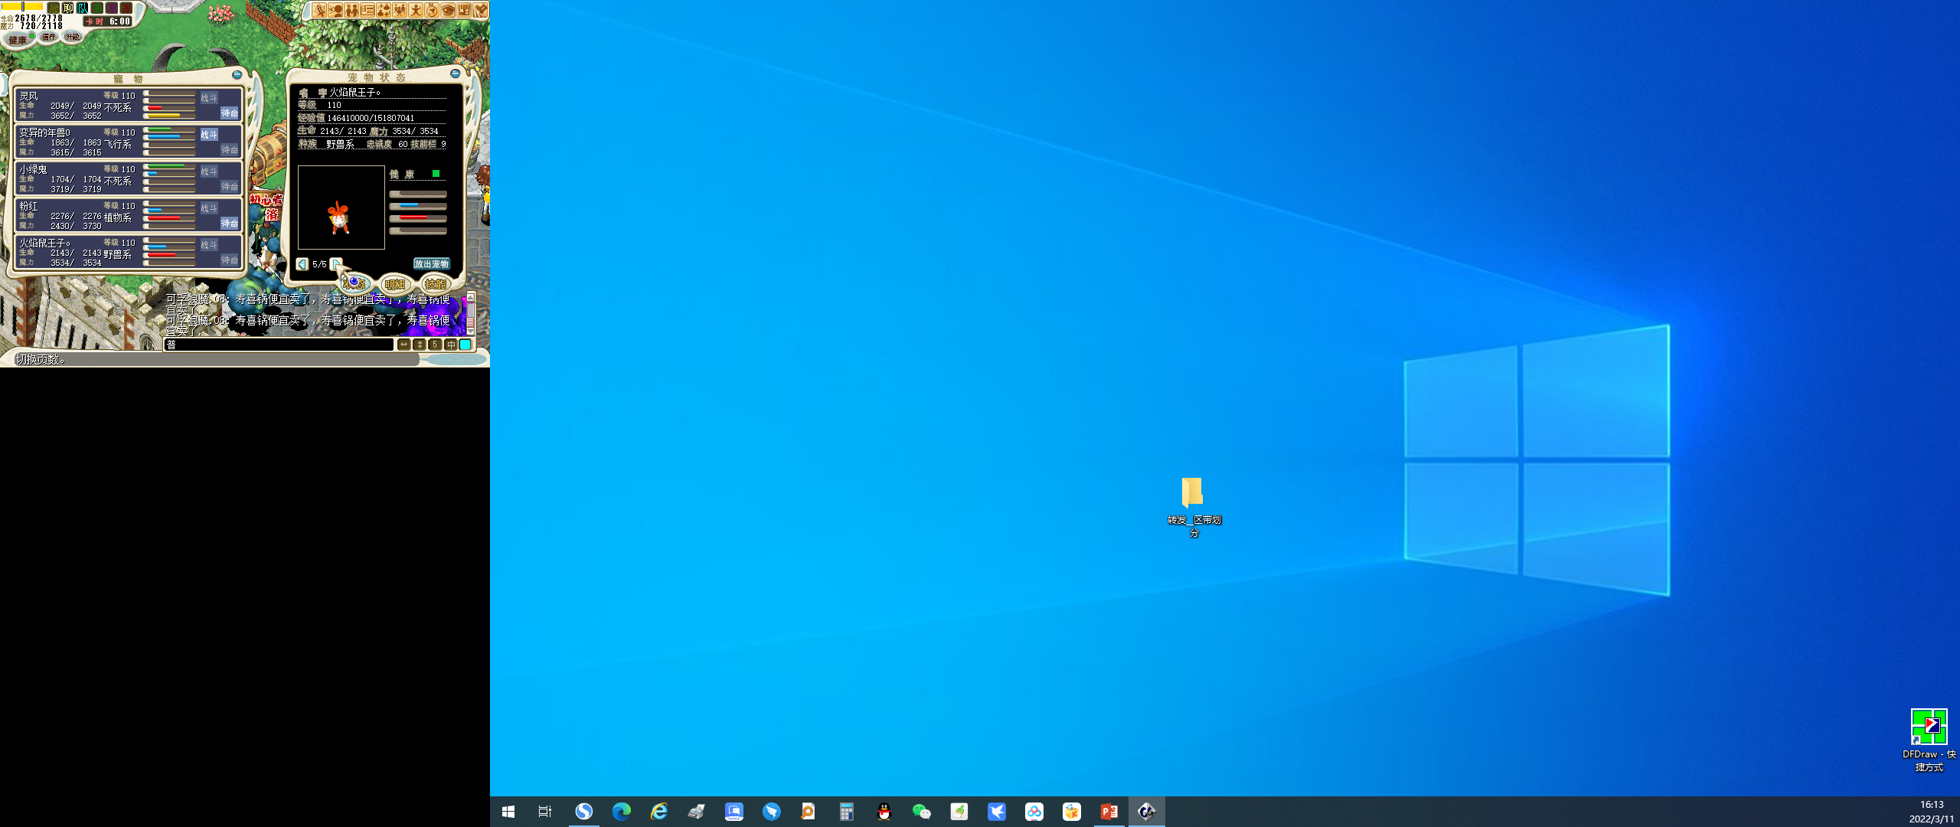Screen dimensions: 1960x827
Task: Switch to the 名 name card tab
Action: (x=97, y=8)
